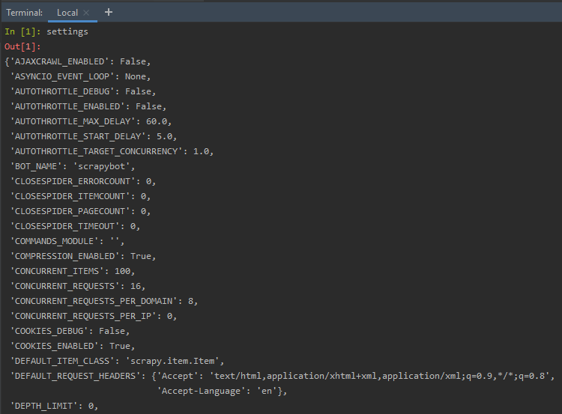This screenshot has height=414, width=562.
Task: Click the 'AJAXCRAWL_ENABLED' key text
Action: pos(59,61)
